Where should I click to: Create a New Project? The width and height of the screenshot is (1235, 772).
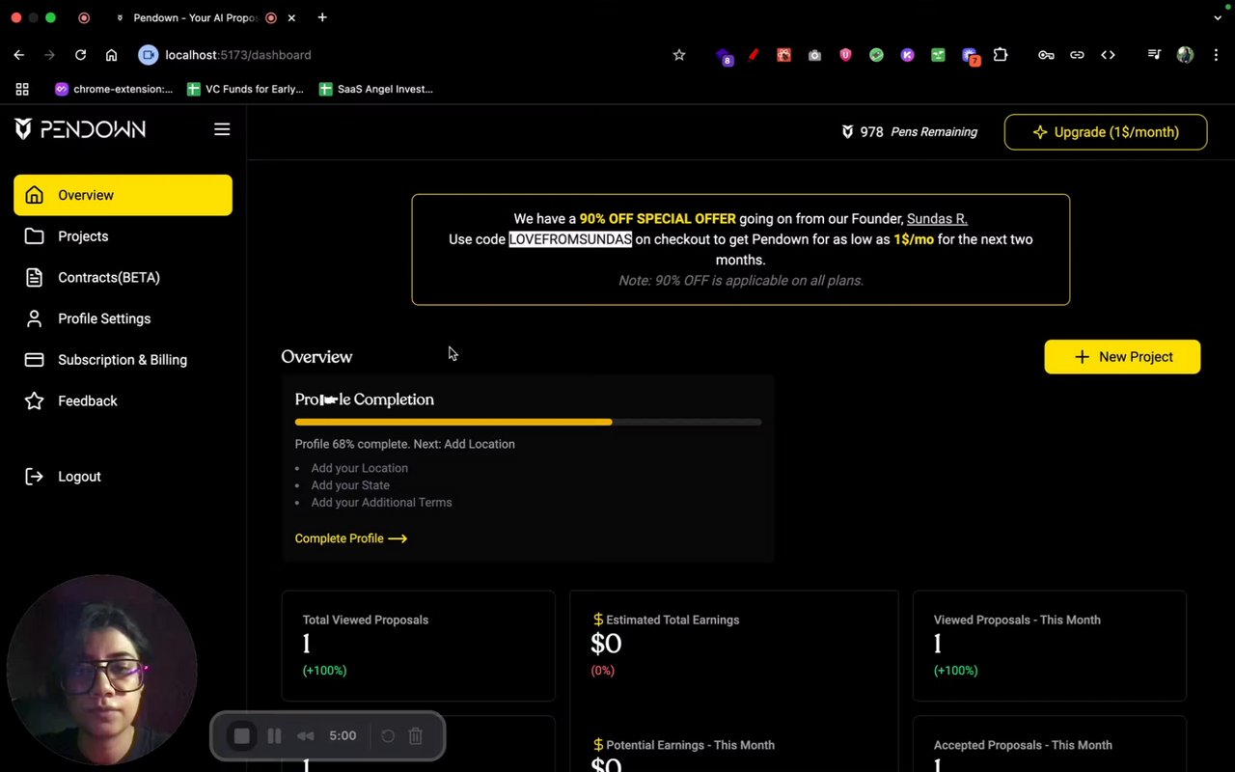1122,357
